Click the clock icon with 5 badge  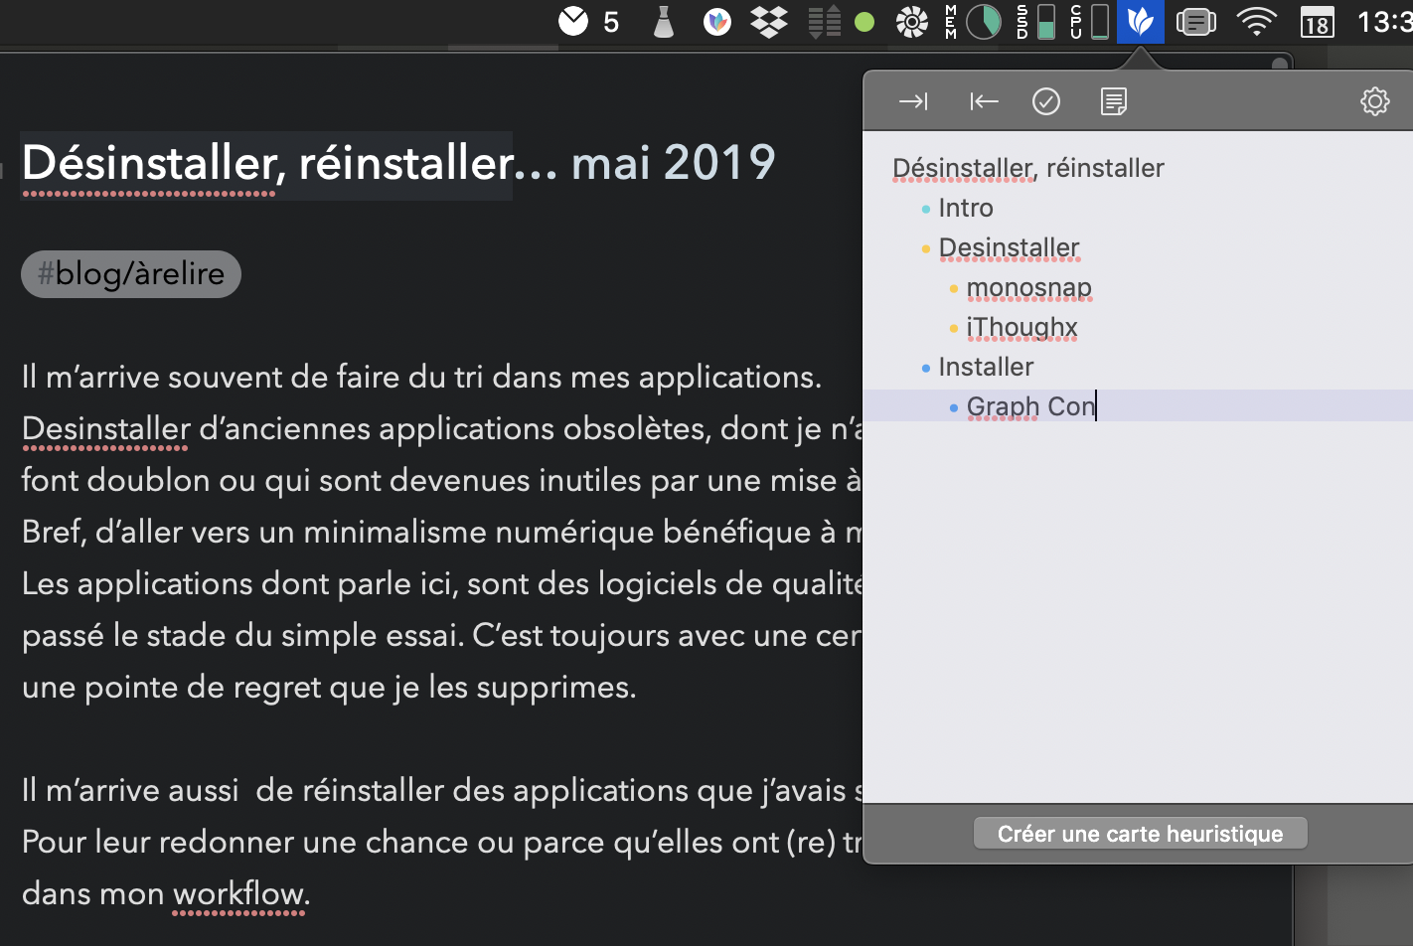click(588, 21)
